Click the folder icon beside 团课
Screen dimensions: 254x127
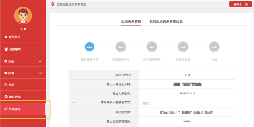point(6,73)
